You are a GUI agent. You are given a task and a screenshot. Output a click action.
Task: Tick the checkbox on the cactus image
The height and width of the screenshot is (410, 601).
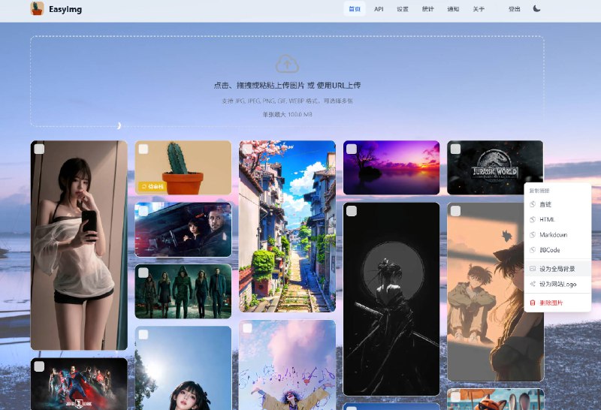click(x=143, y=149)
